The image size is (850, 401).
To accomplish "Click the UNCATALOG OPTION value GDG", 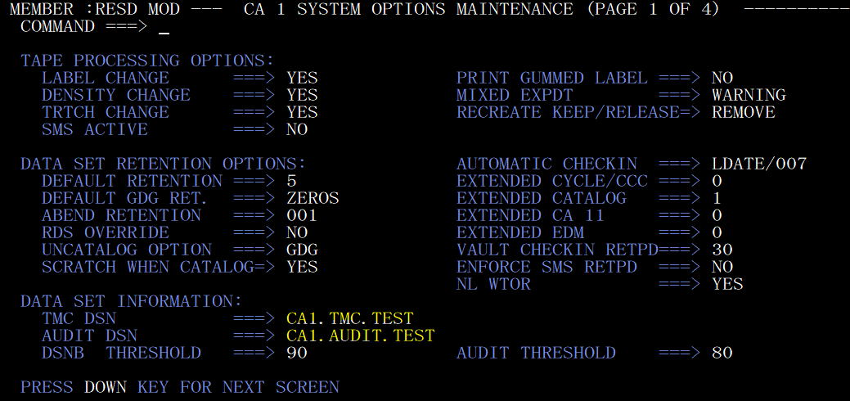I will point(302,250).
